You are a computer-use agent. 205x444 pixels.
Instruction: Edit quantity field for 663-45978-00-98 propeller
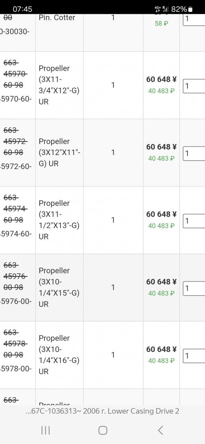coord(194,356)
